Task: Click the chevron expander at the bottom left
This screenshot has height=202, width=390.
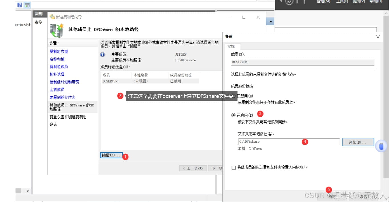Action: 27,191
